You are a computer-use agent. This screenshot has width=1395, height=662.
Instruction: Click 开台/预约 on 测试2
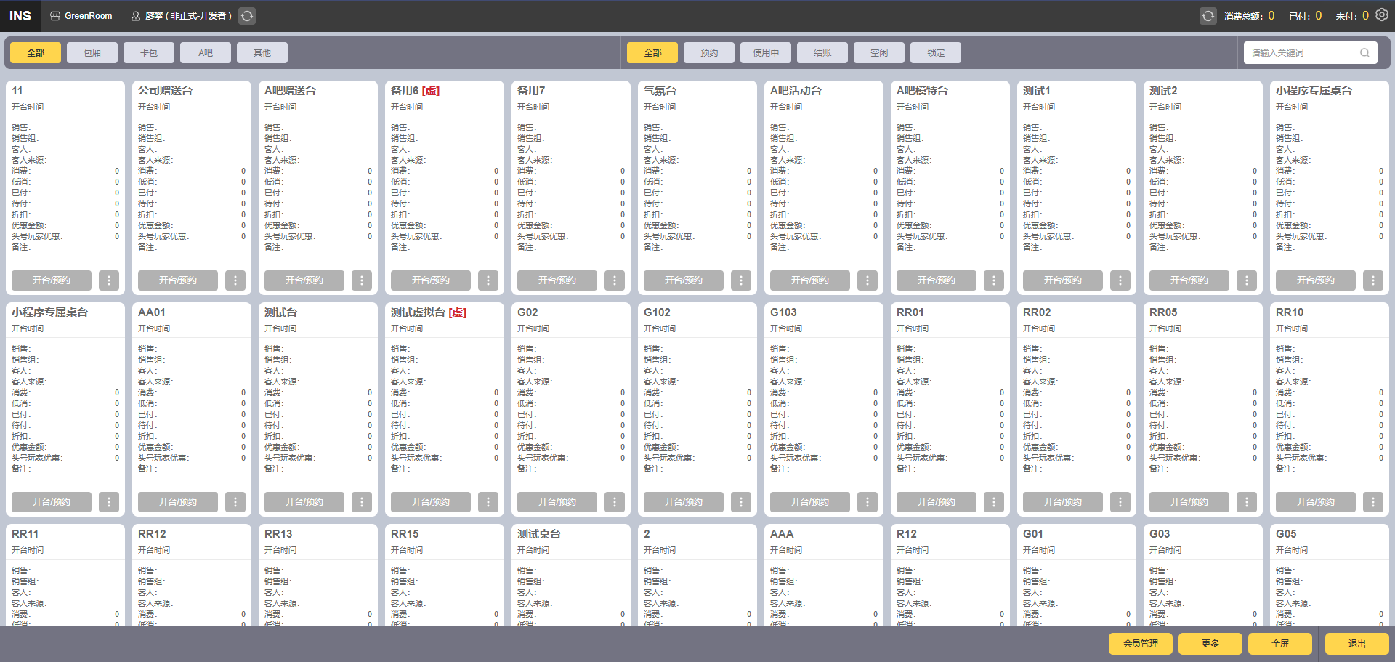pyautogui.click(x=1189, y=280)
